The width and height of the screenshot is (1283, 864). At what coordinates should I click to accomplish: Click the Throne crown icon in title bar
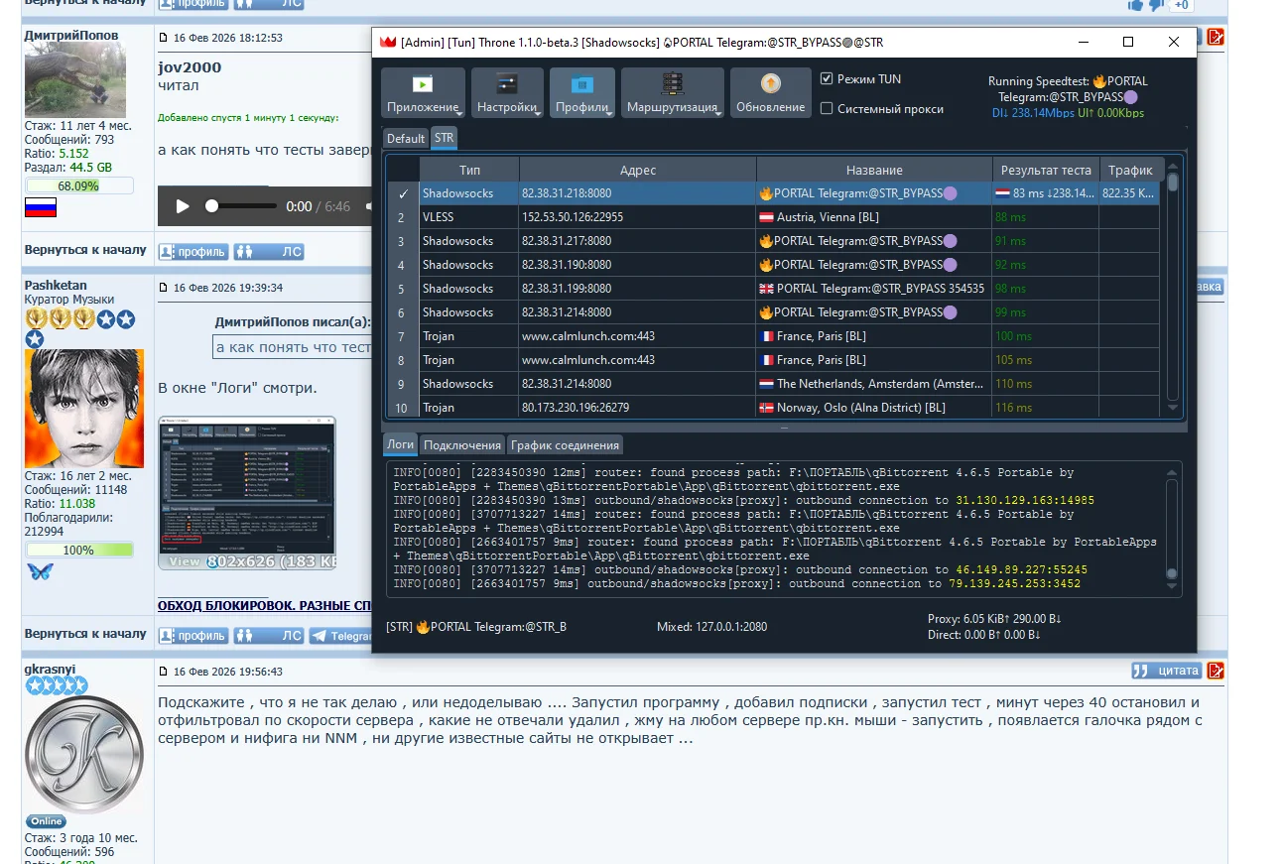388,42
